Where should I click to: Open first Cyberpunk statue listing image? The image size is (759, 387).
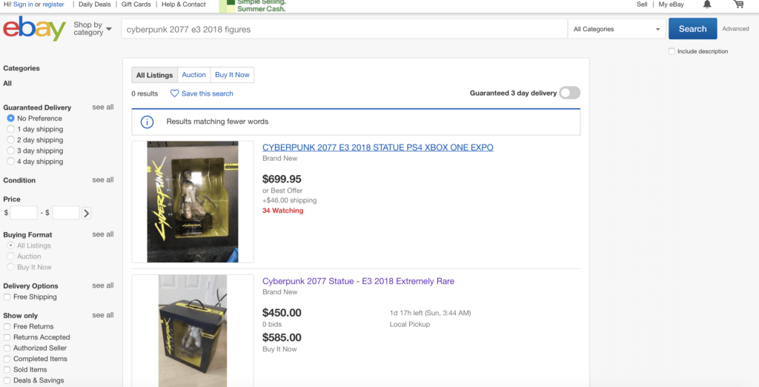[x=193, y=202]
